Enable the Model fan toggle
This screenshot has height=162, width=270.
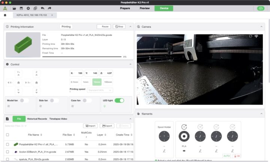(24, 100)
